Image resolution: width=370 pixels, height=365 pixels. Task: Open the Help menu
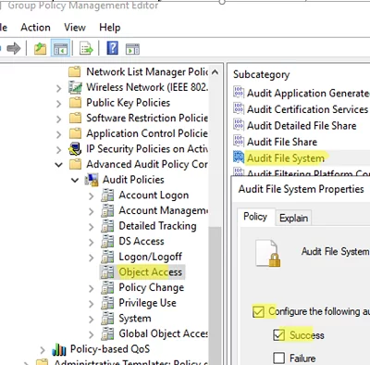(110, 28)
